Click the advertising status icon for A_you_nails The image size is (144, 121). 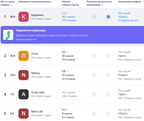click(94, 94)
